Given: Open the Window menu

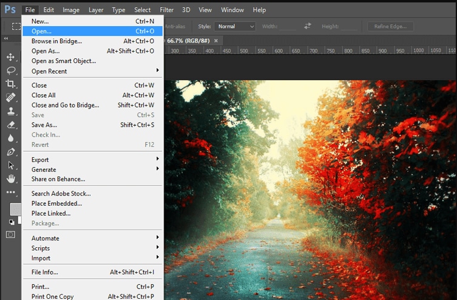Looking at the screenshot, I should [x=232, y=10].
